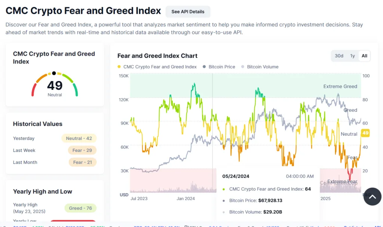Viewport: 383px width, 227px height.
Task: Click the needle dot on the sentiment gauge
Action: pos(55,73)
